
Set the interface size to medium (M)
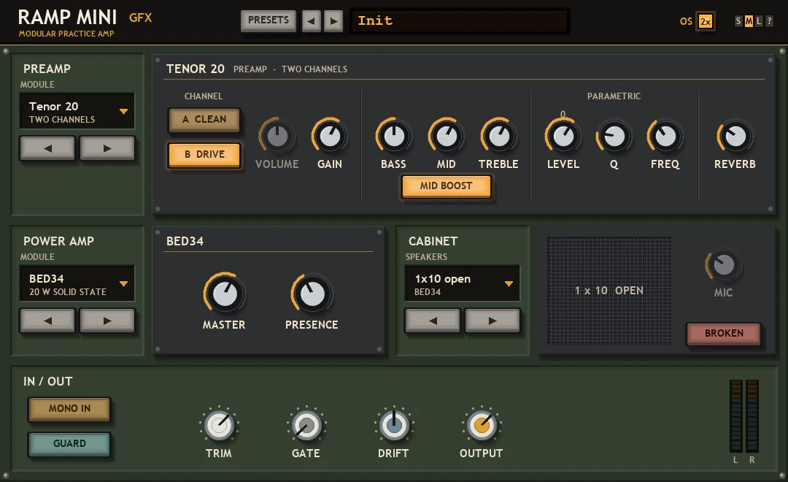749,21
